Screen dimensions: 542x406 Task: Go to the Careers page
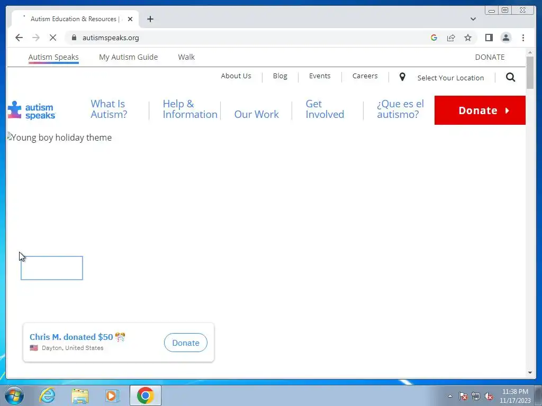[x=365, y=76]
